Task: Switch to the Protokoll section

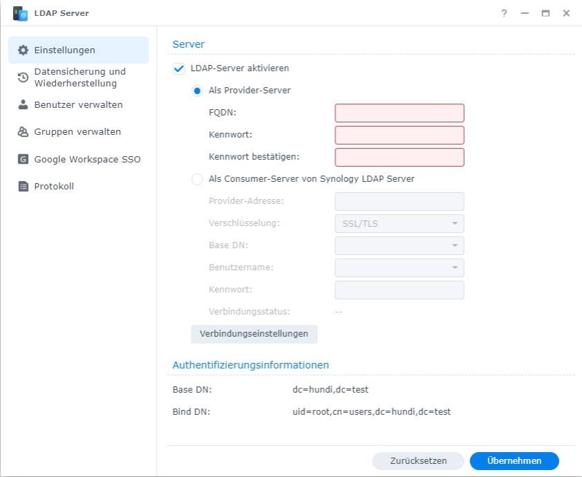Action: pos(54,187)
